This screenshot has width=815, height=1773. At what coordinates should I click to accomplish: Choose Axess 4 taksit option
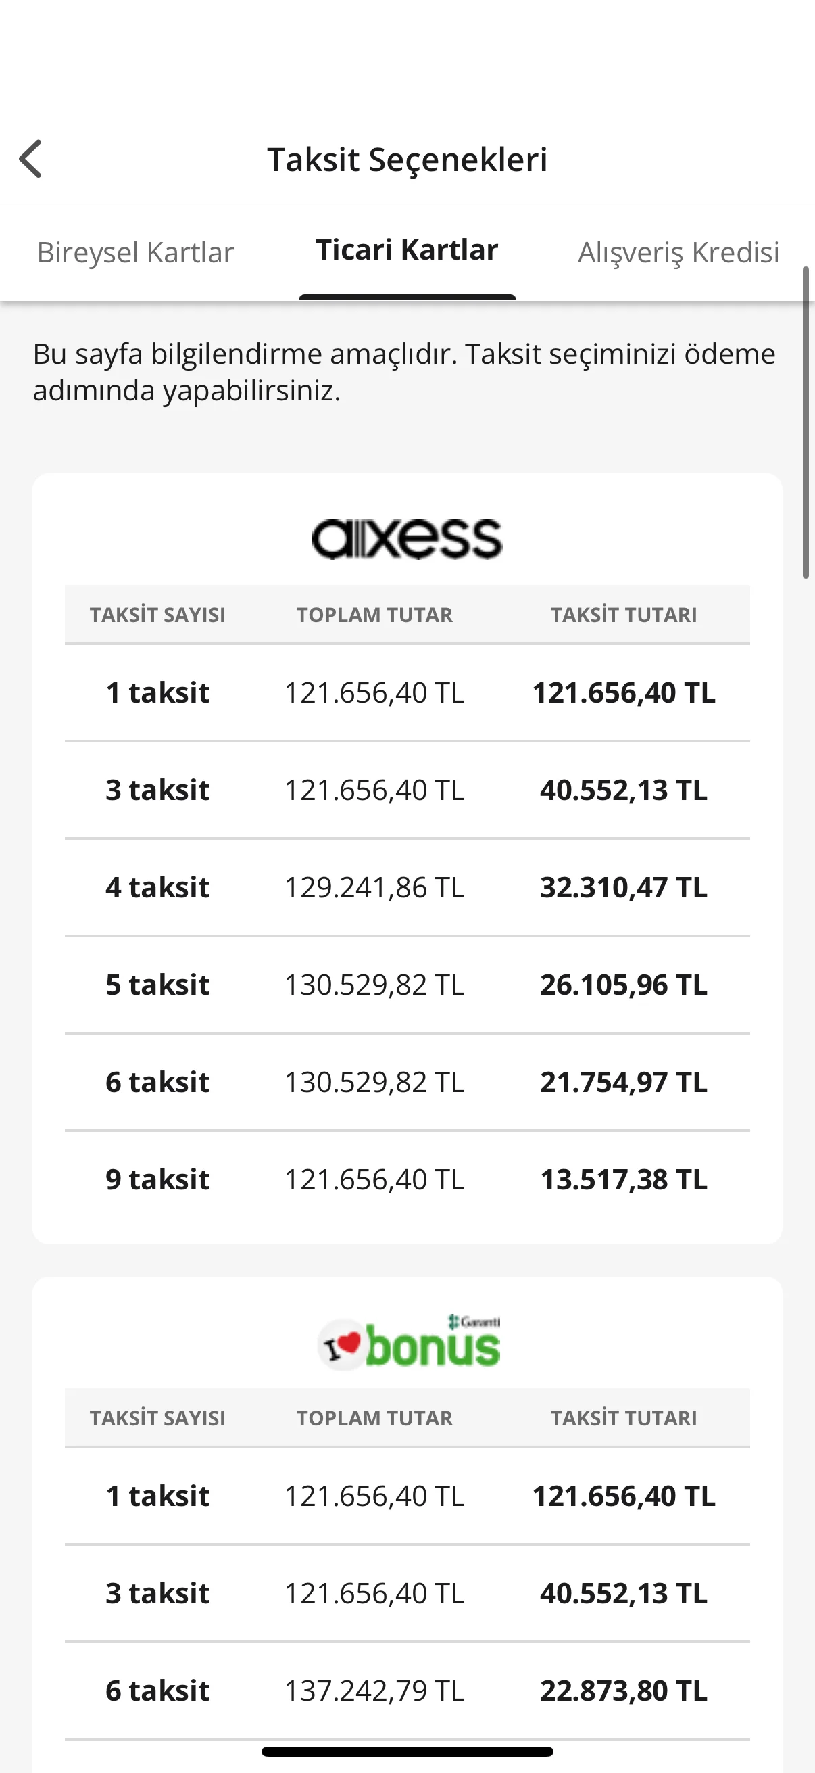click(x=407, y=888)
